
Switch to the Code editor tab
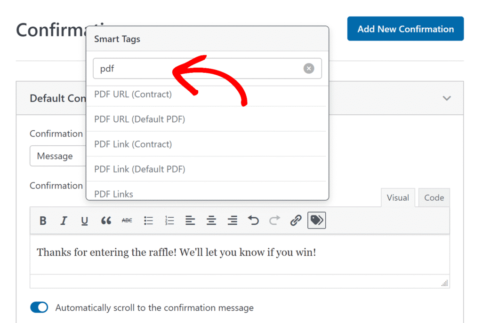[434, 197]
